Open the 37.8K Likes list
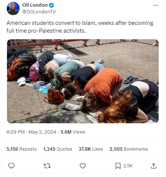166x177 pixels. pyautogui.click(x=91, y=149)
